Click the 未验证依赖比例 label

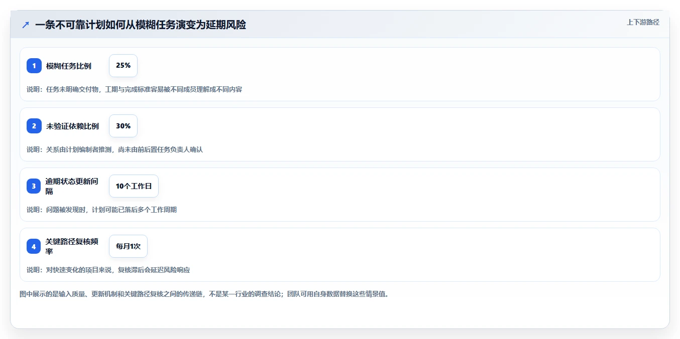(72, 126)
